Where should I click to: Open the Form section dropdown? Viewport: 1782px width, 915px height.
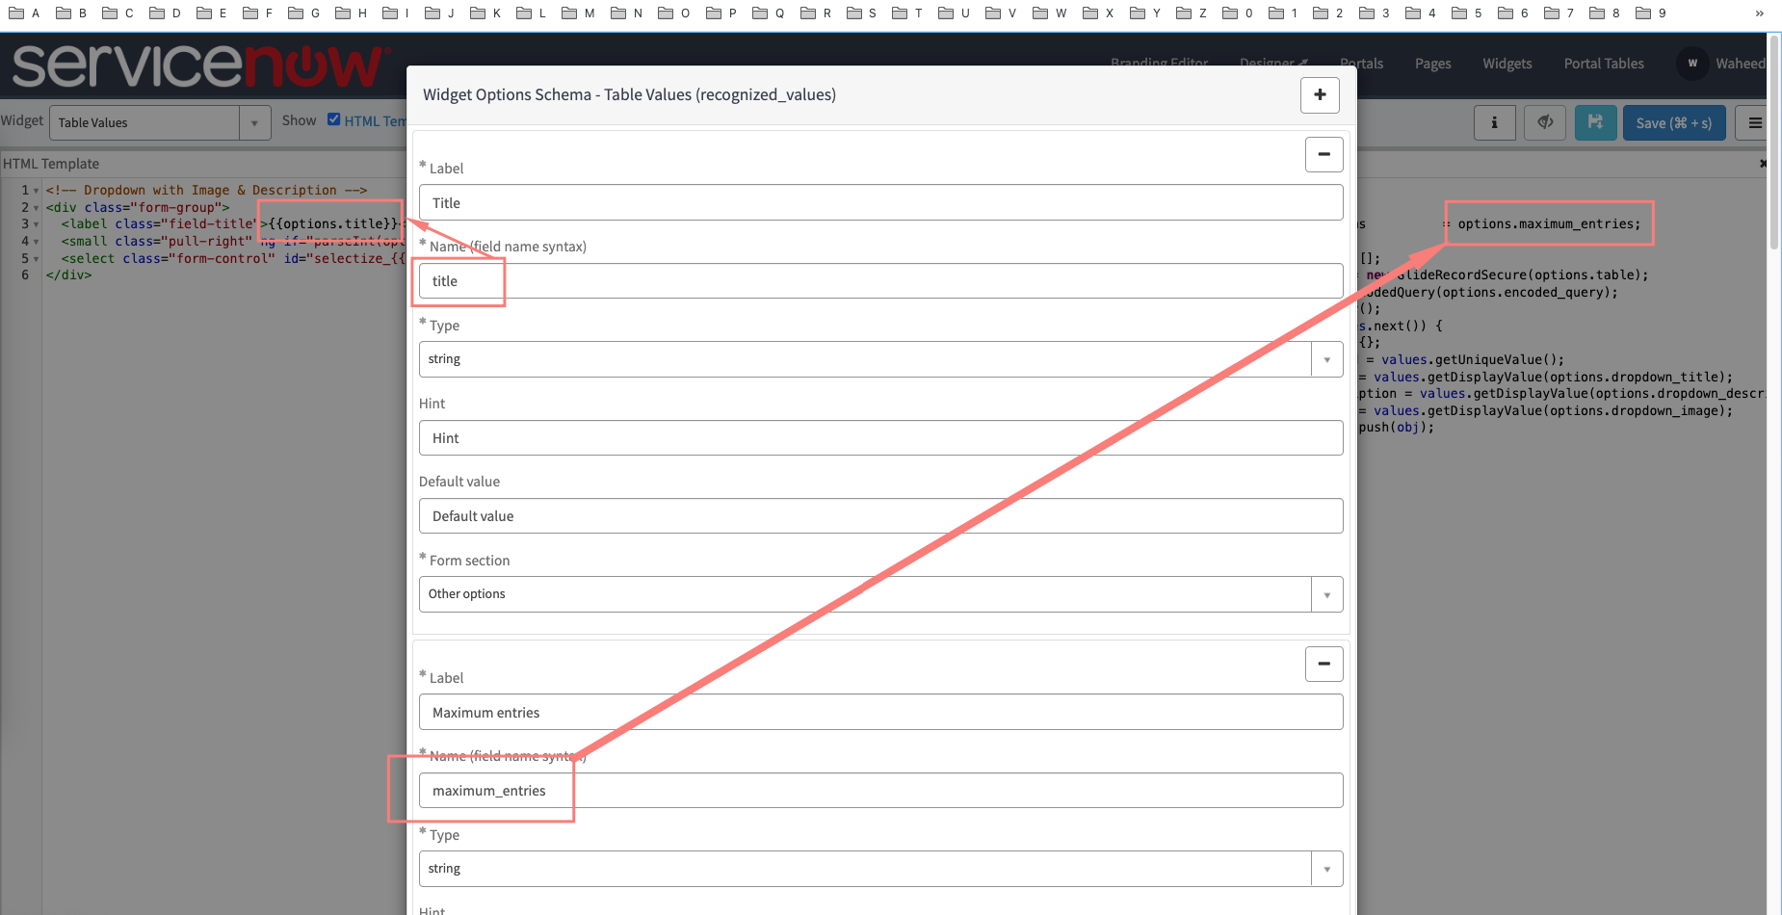1327,593
